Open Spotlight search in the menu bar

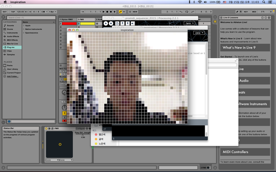[x=264, y=2]
